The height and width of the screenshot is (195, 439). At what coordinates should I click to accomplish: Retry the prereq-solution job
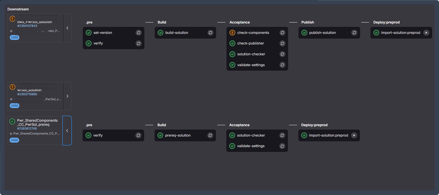[x=210, y=135]
